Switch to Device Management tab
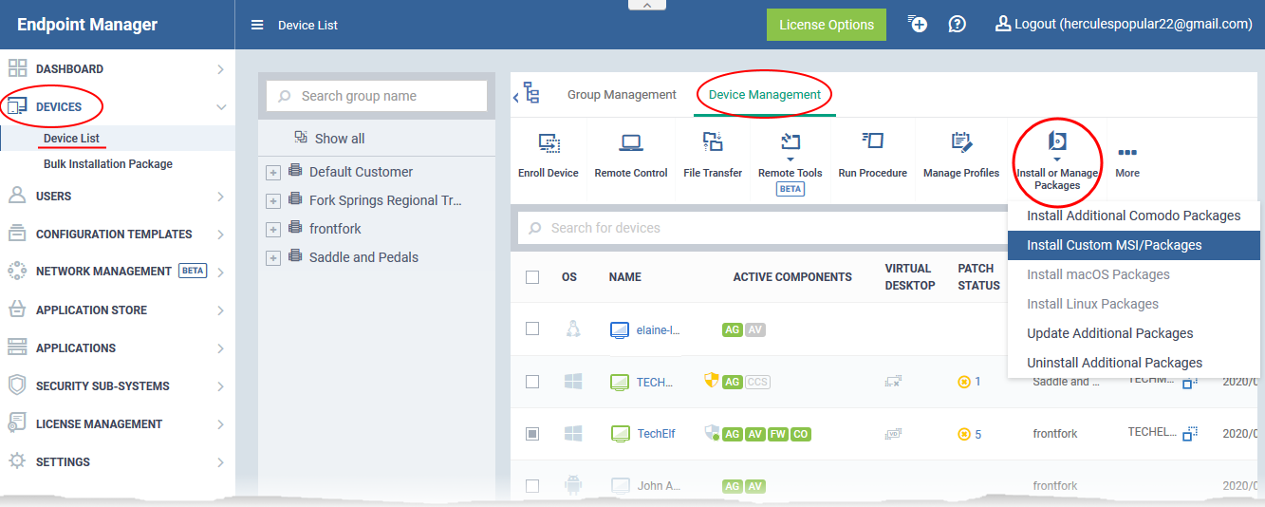The height and width of the screenshot is (507, 1265). [765, 95]
